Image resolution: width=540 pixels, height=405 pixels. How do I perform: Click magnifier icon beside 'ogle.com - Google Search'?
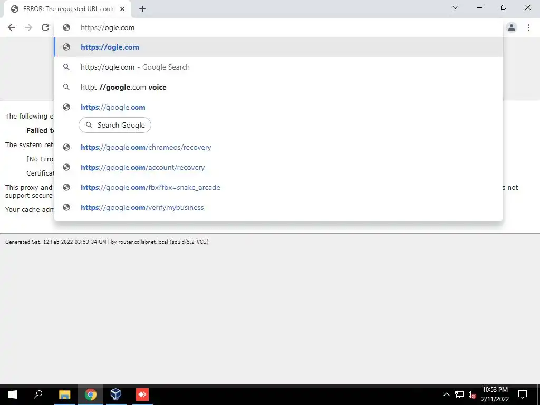(x=66, y=67)
